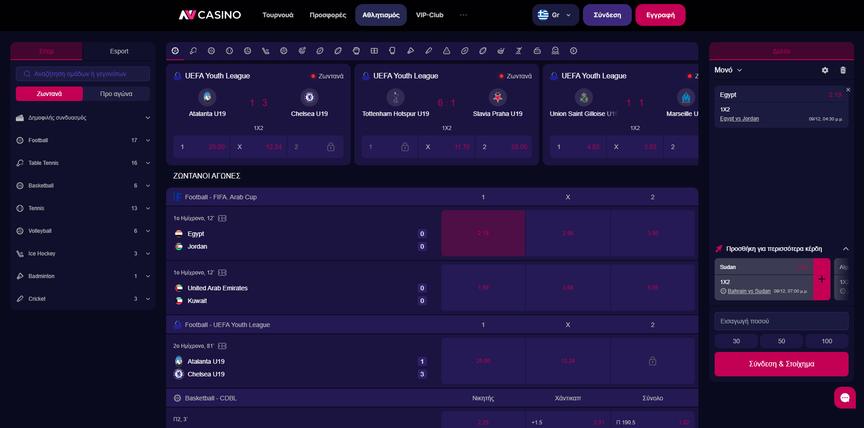Click the Εγγραφή register button
Screen dimensions: 864x428
[x=660, y=15]
